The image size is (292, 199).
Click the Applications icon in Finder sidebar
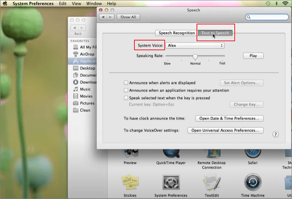coord(76,61)
